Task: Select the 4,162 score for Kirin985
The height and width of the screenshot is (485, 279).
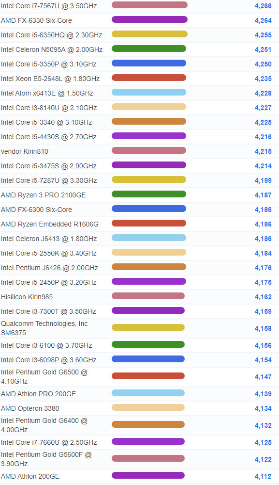Action: (263, 297)
